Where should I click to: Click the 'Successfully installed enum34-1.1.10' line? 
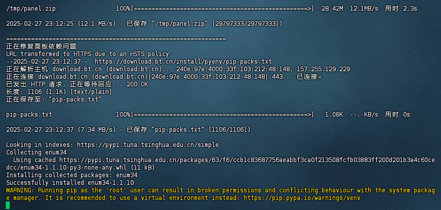point(70,183)
